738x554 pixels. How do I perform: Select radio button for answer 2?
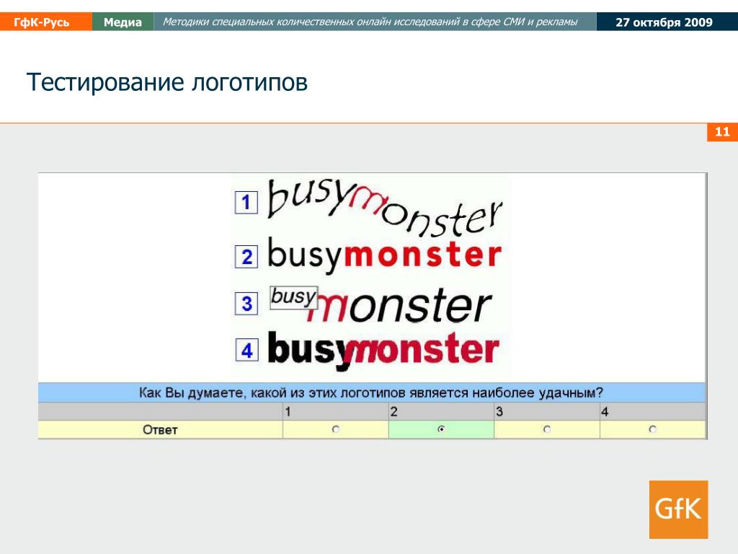pos(441,429)
